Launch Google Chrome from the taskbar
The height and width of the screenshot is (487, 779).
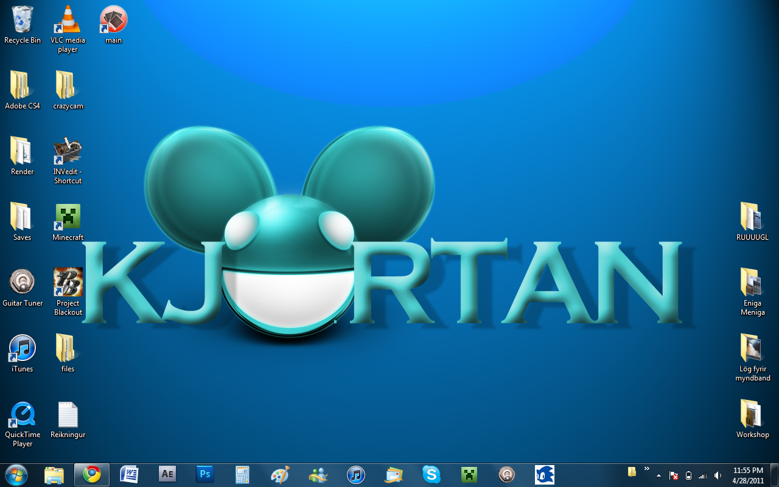click(x=91, y=474)
